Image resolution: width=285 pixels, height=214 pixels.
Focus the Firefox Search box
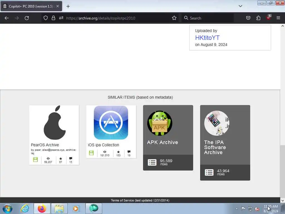[207, 18]
